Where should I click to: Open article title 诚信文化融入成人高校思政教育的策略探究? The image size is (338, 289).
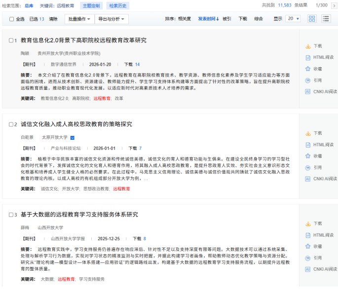pos(76,124)
